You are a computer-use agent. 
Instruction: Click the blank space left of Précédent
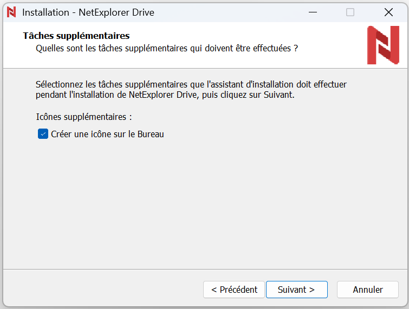click(x=103, y=290)
